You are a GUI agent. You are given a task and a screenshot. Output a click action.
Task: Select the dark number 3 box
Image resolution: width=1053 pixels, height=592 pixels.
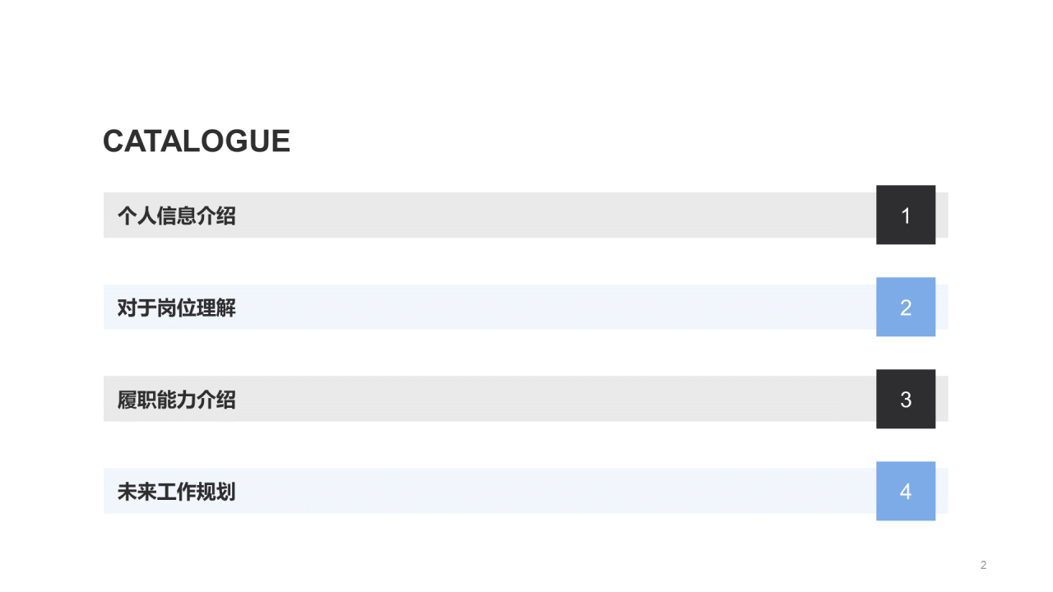906,399
